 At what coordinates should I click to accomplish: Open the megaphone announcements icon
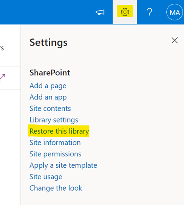tap(100, 12)
